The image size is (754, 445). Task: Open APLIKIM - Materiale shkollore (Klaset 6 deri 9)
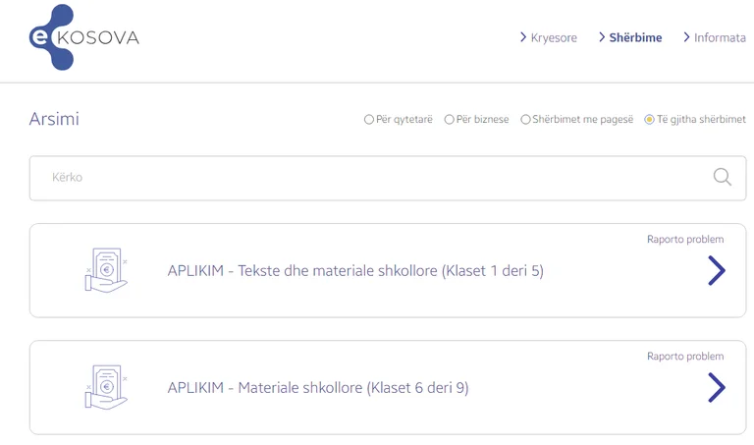(318, 388)
